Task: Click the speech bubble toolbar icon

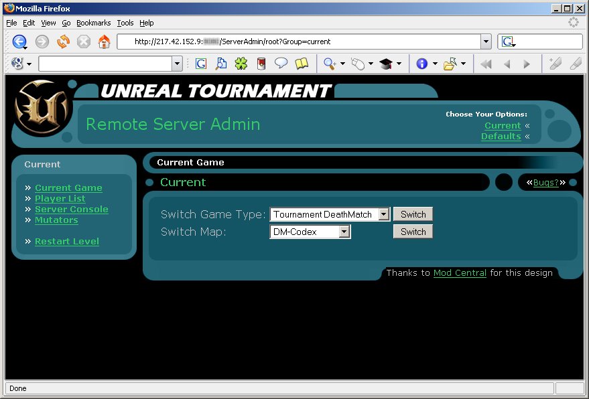Action: click(x=281, y=64)
